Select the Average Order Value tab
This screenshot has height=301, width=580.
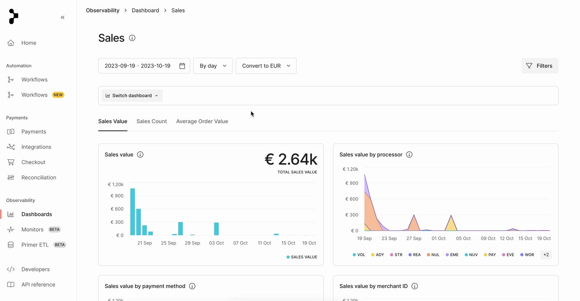[202, 122]
